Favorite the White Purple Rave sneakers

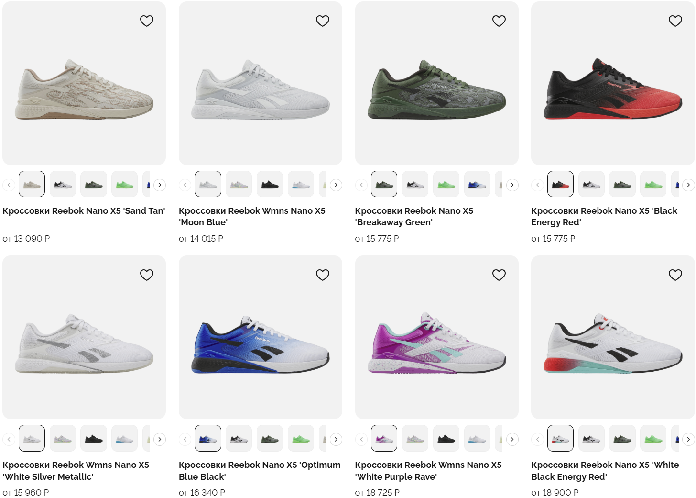coord(499,275)
